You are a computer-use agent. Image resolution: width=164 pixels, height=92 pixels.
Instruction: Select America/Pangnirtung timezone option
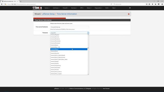coord(69,65)
